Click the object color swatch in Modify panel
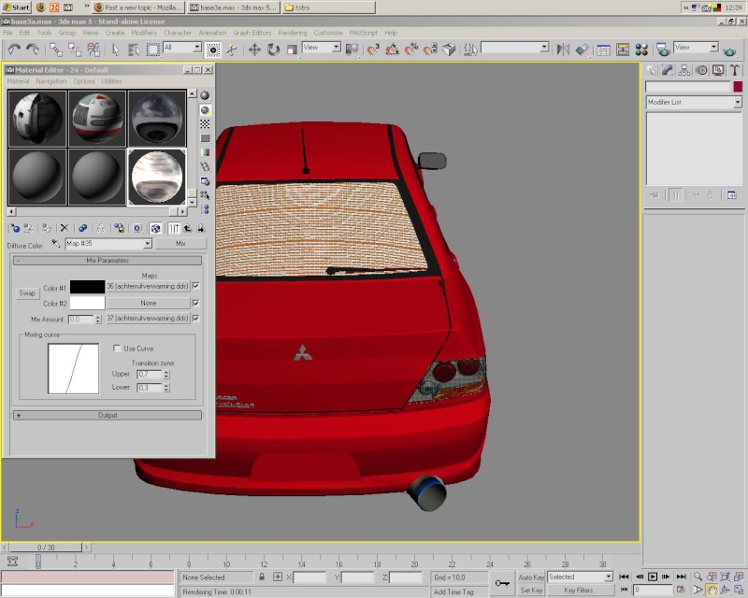 [x=738, y=86]
